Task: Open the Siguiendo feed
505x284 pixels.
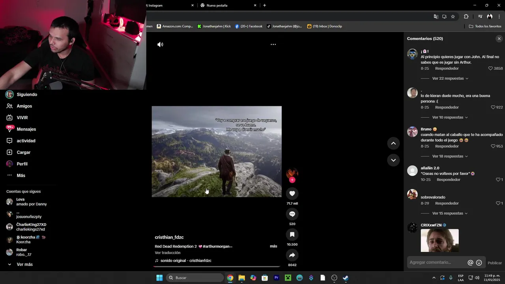Action: (27, 95)
